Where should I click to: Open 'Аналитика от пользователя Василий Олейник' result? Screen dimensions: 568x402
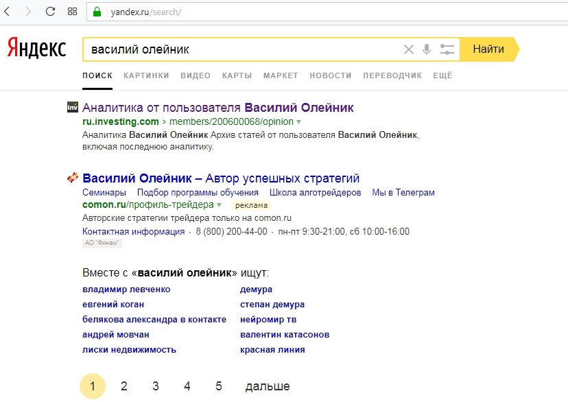217,108
